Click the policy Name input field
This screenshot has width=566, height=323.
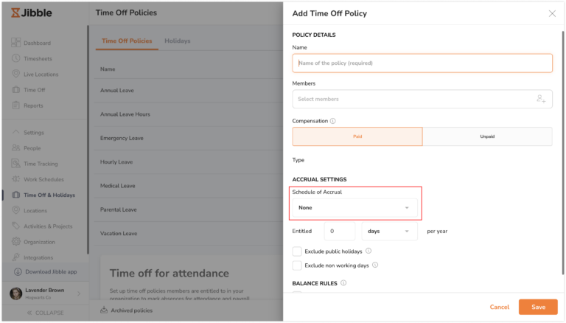(422, 63)
